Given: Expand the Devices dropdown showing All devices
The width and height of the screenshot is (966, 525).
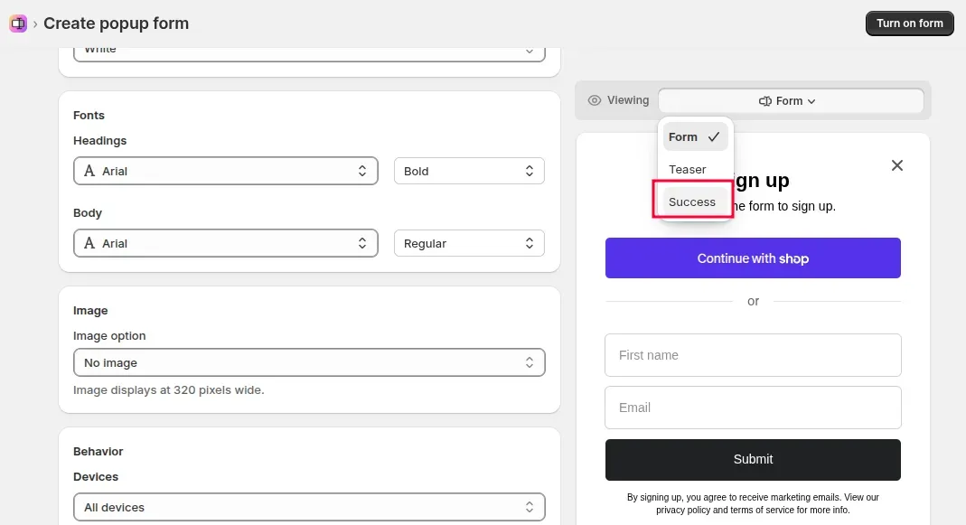Looking at the screenshot, I should (x=309, y=507).
